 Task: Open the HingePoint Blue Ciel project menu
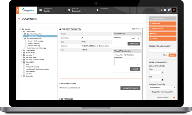point(52,10)
